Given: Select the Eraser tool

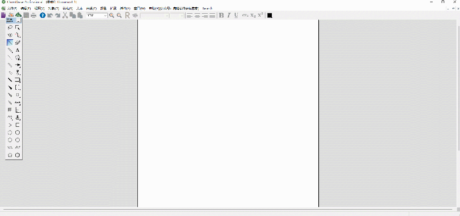Looking at the screenshot, I should point(17,42).
